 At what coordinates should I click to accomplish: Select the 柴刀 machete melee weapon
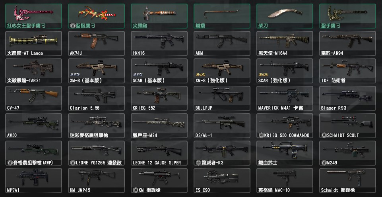[x=285, y=16]
